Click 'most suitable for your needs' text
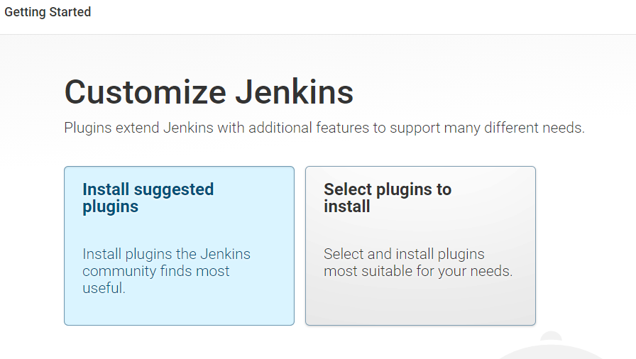 coord(418,271)
